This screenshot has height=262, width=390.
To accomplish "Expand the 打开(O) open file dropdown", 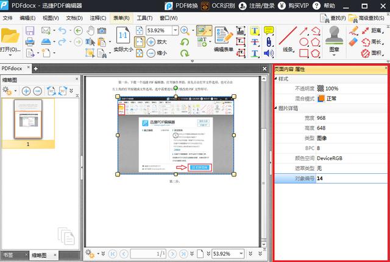I will pyautogui.click(x=10, y=55).
